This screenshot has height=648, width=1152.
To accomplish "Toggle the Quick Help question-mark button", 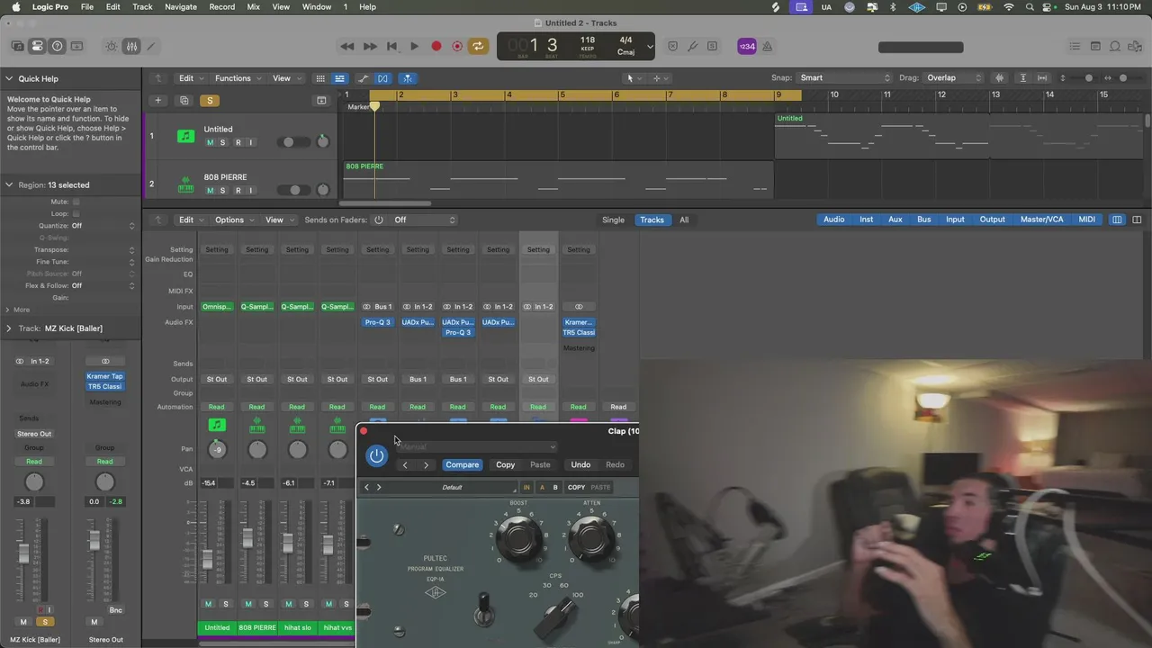I will (x=57, y=46).
